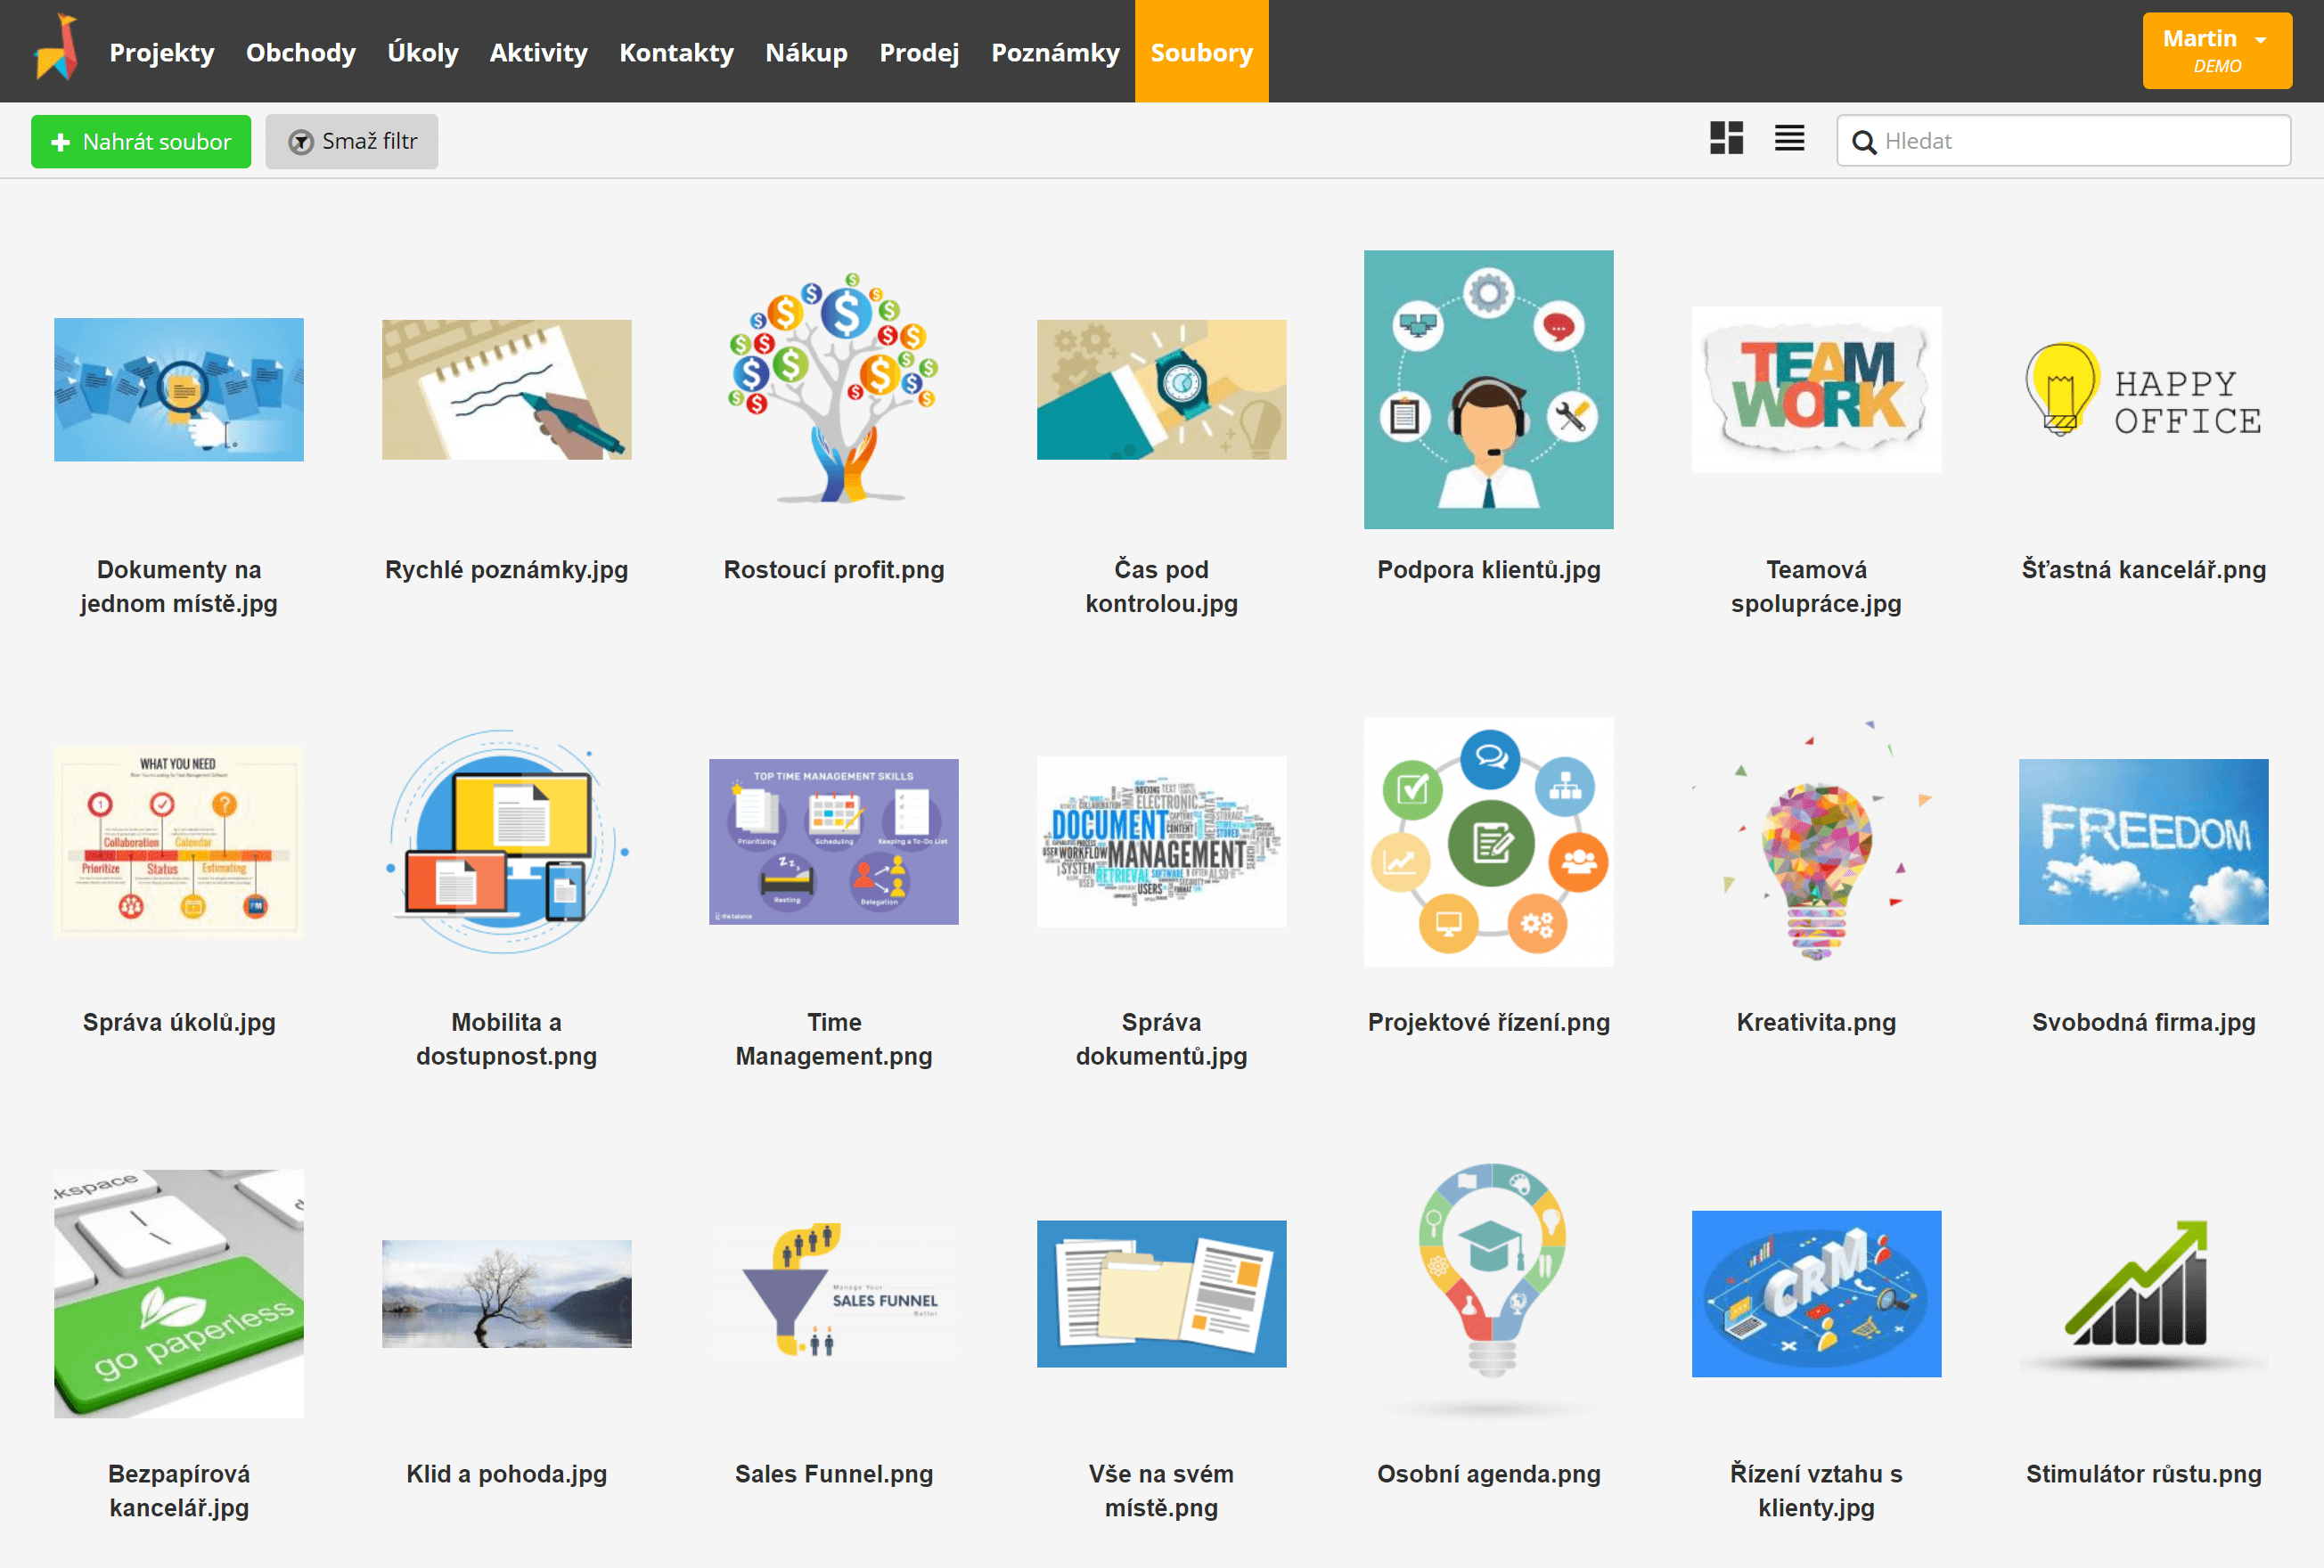Expand Nákup navigation dropdown
This screenshot has height=1568, width=2324.
[x=806, y=51]
